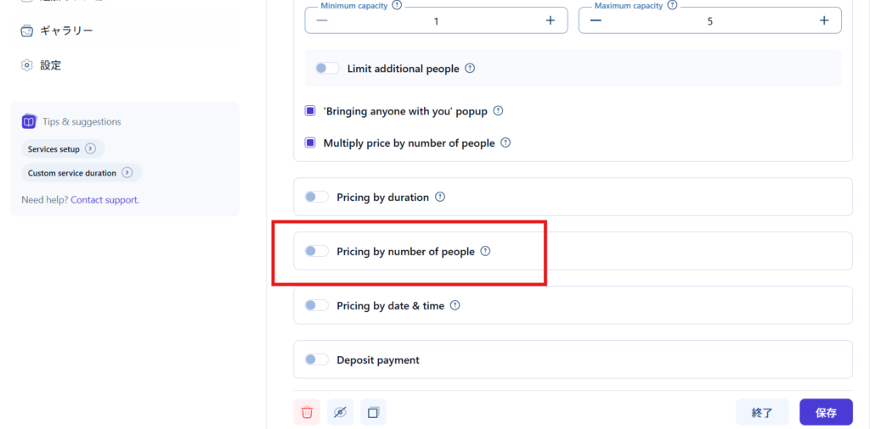This screenshot has width=870, height=429.
Task: Click help icon beside Pricing by duration
Action: click(440, 197)
